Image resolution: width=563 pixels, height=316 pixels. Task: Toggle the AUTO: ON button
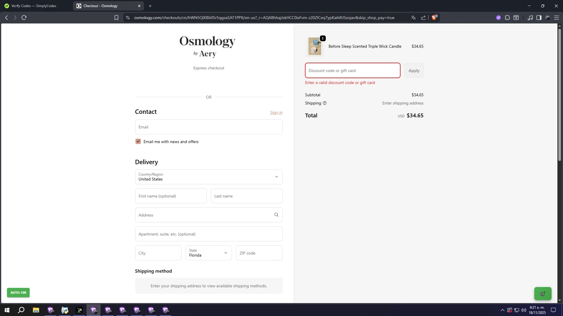pyautogui.click(x=18, y=292)
